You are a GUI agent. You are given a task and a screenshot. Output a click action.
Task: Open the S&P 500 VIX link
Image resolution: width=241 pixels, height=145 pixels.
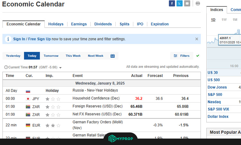(x=218, y=109)
